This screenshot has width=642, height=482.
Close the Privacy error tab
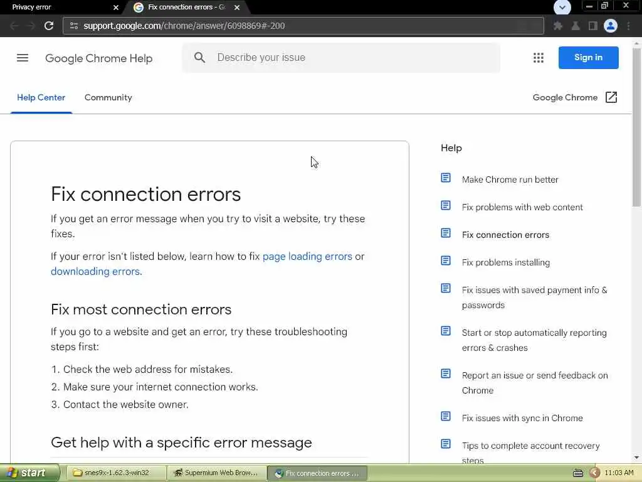[116, 8]
